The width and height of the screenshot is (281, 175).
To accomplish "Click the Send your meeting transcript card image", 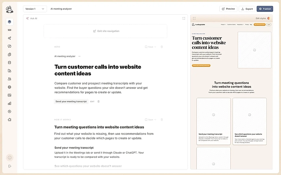I will (x=213, y=115).
